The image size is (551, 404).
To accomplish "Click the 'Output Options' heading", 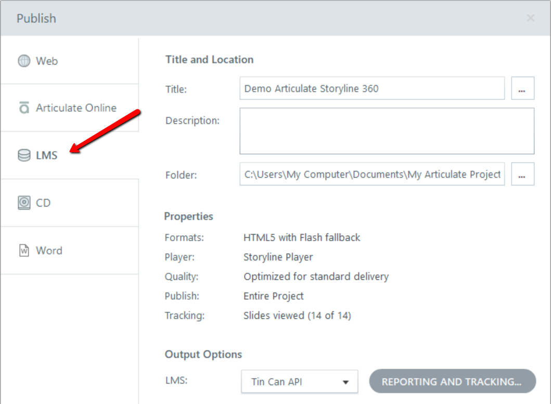I will click(x=203, y=354).
